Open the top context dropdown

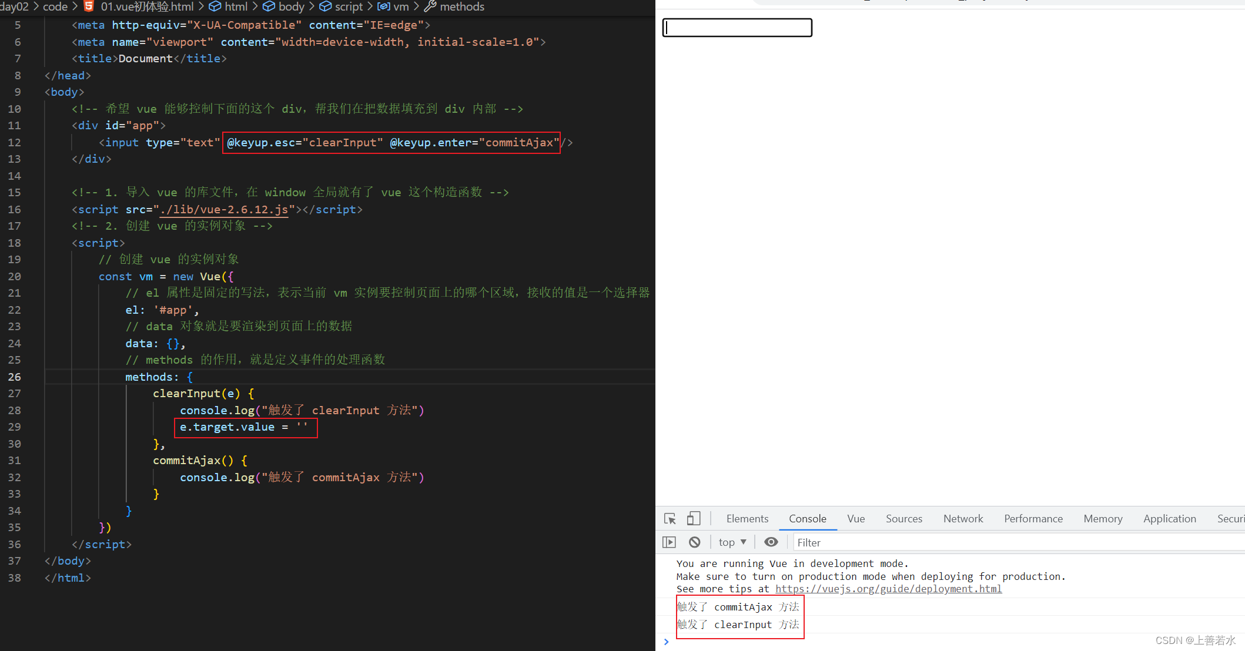pyautogui.click(x=732, y=542)
